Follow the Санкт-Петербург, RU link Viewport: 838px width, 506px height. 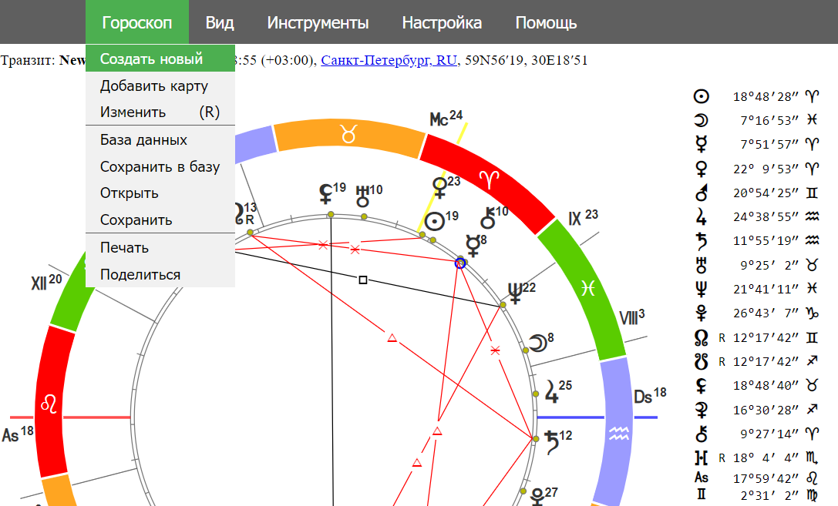(389, 60)
